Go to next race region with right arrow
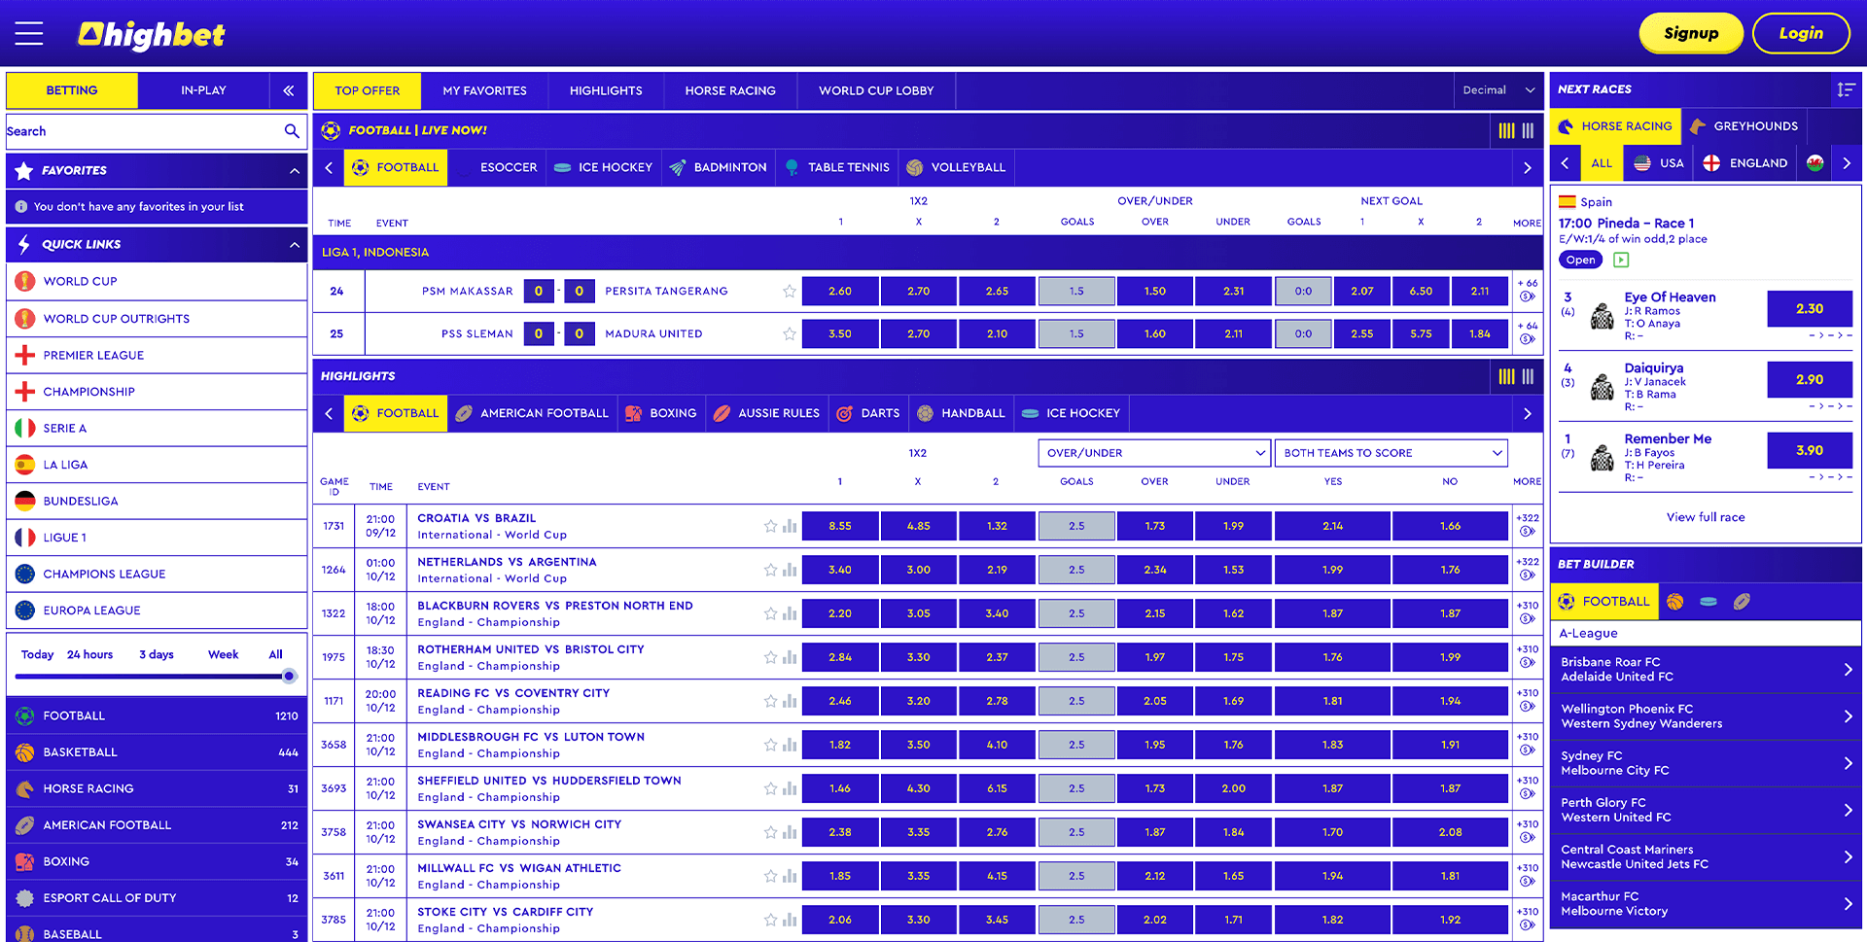Viewport: 1867px width, 942px height. point(1847,163)
